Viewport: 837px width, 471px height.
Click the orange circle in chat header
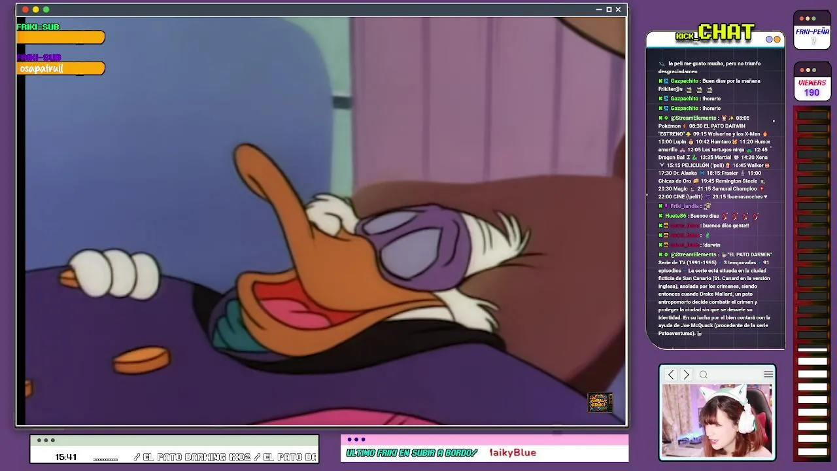777,39
